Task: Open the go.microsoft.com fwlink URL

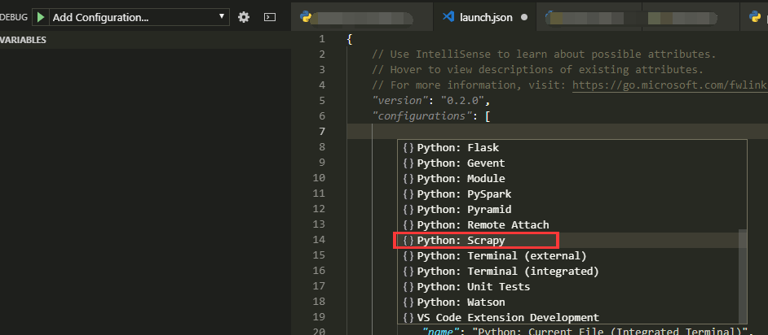Action: pyautogui.click(x=669, y=85)
